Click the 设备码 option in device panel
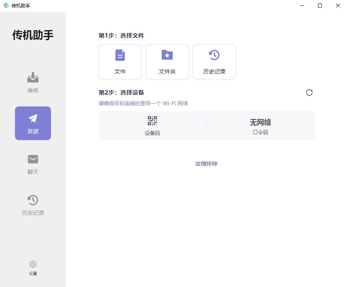The width and height of the screenshot is (347, 287). [152, 126]
